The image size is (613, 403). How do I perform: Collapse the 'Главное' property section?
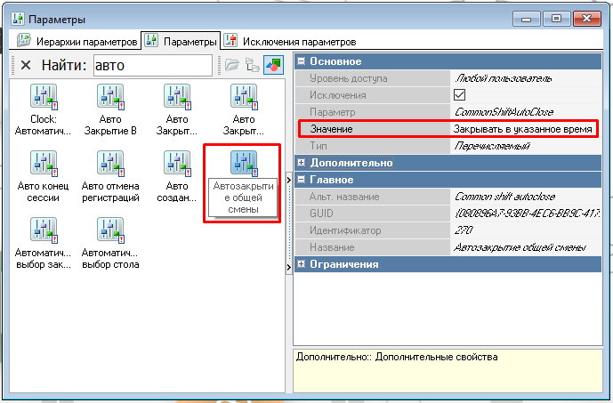[302, 180]
